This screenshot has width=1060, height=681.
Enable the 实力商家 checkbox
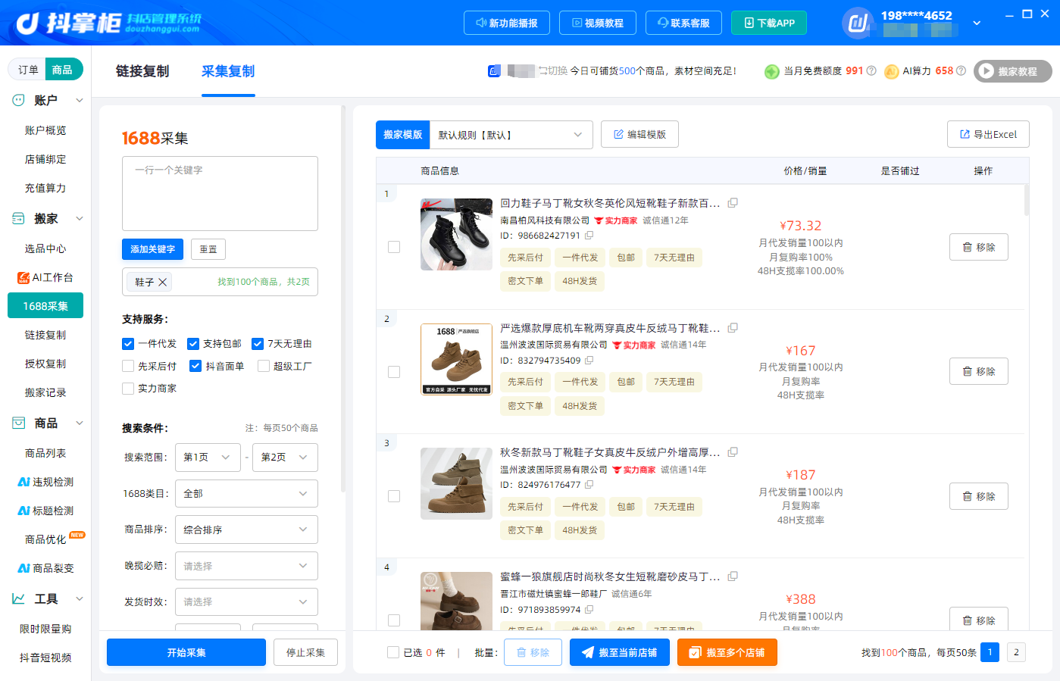click(128, 389)
